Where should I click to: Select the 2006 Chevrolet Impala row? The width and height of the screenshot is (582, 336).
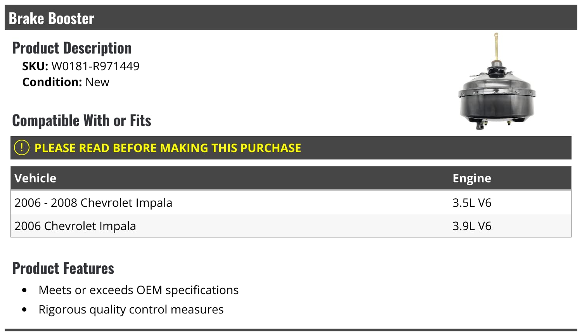291,226
